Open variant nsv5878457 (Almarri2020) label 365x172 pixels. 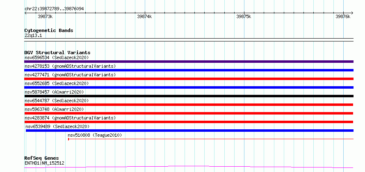point(54,92)
